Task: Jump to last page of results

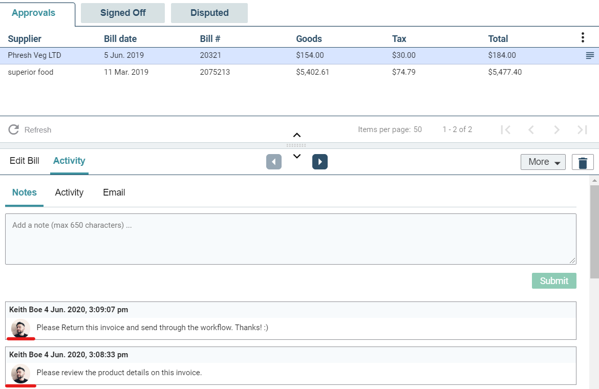Action: (x=582, y=130)
